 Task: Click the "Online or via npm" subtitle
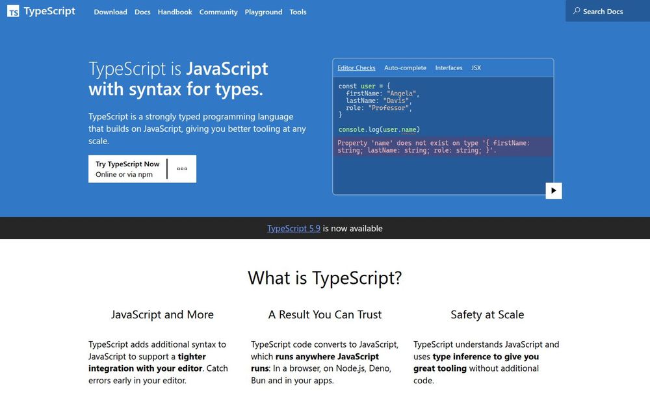pos(124,174)
